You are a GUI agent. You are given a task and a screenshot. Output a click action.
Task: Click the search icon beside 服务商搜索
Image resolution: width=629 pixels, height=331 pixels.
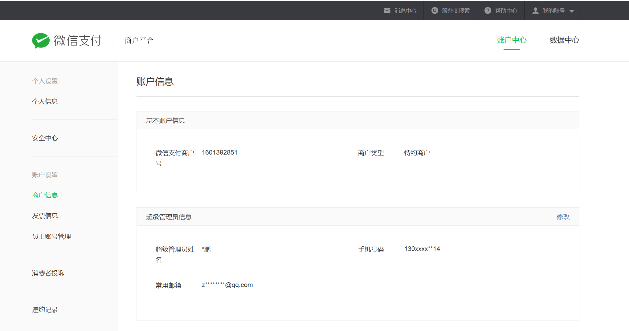[x=435, y=11]
